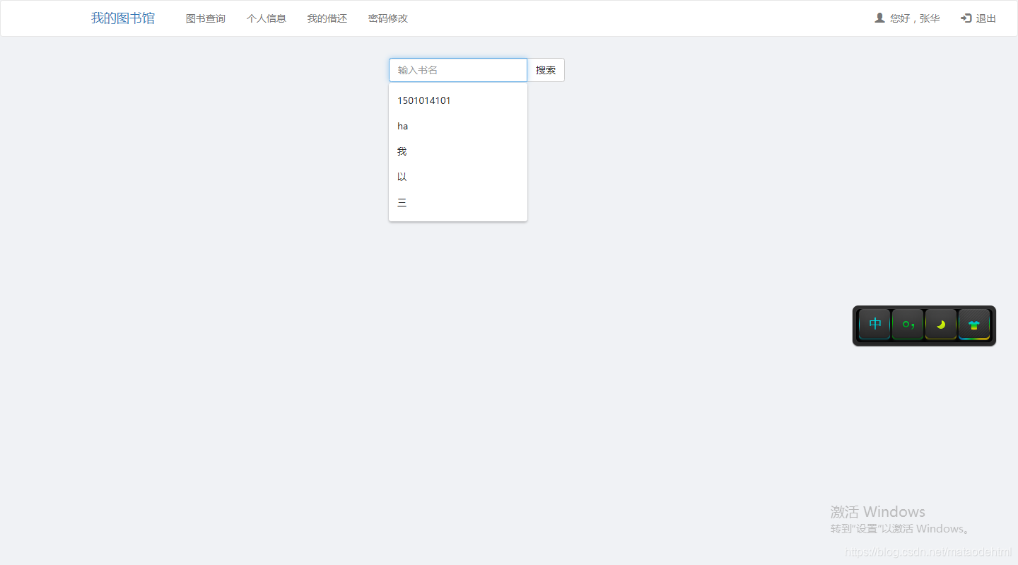Go to 密码修改 page
This screenshot has height=565, width=1018.
(388, 18)
